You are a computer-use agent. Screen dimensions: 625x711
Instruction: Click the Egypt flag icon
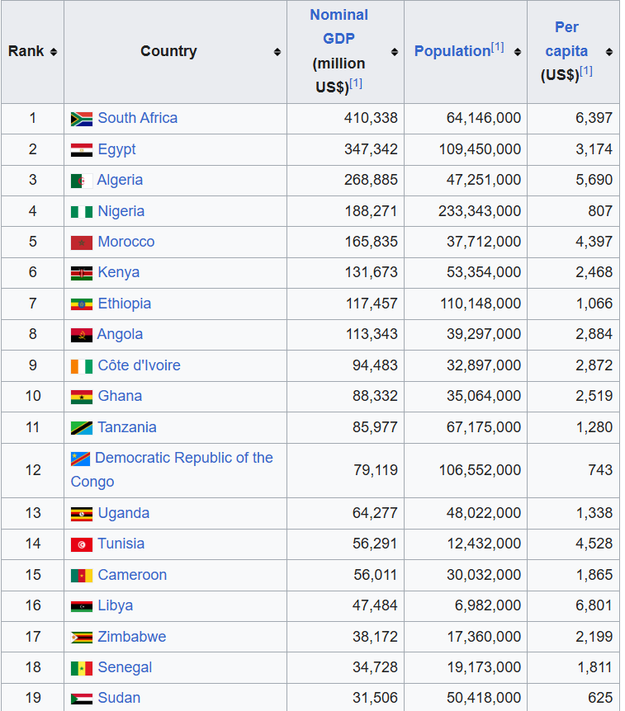click(x=82, y=149)
